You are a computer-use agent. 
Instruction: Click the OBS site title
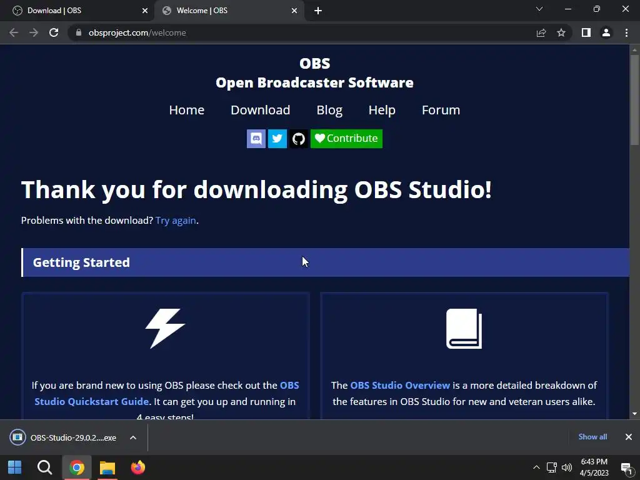point(315,63)
